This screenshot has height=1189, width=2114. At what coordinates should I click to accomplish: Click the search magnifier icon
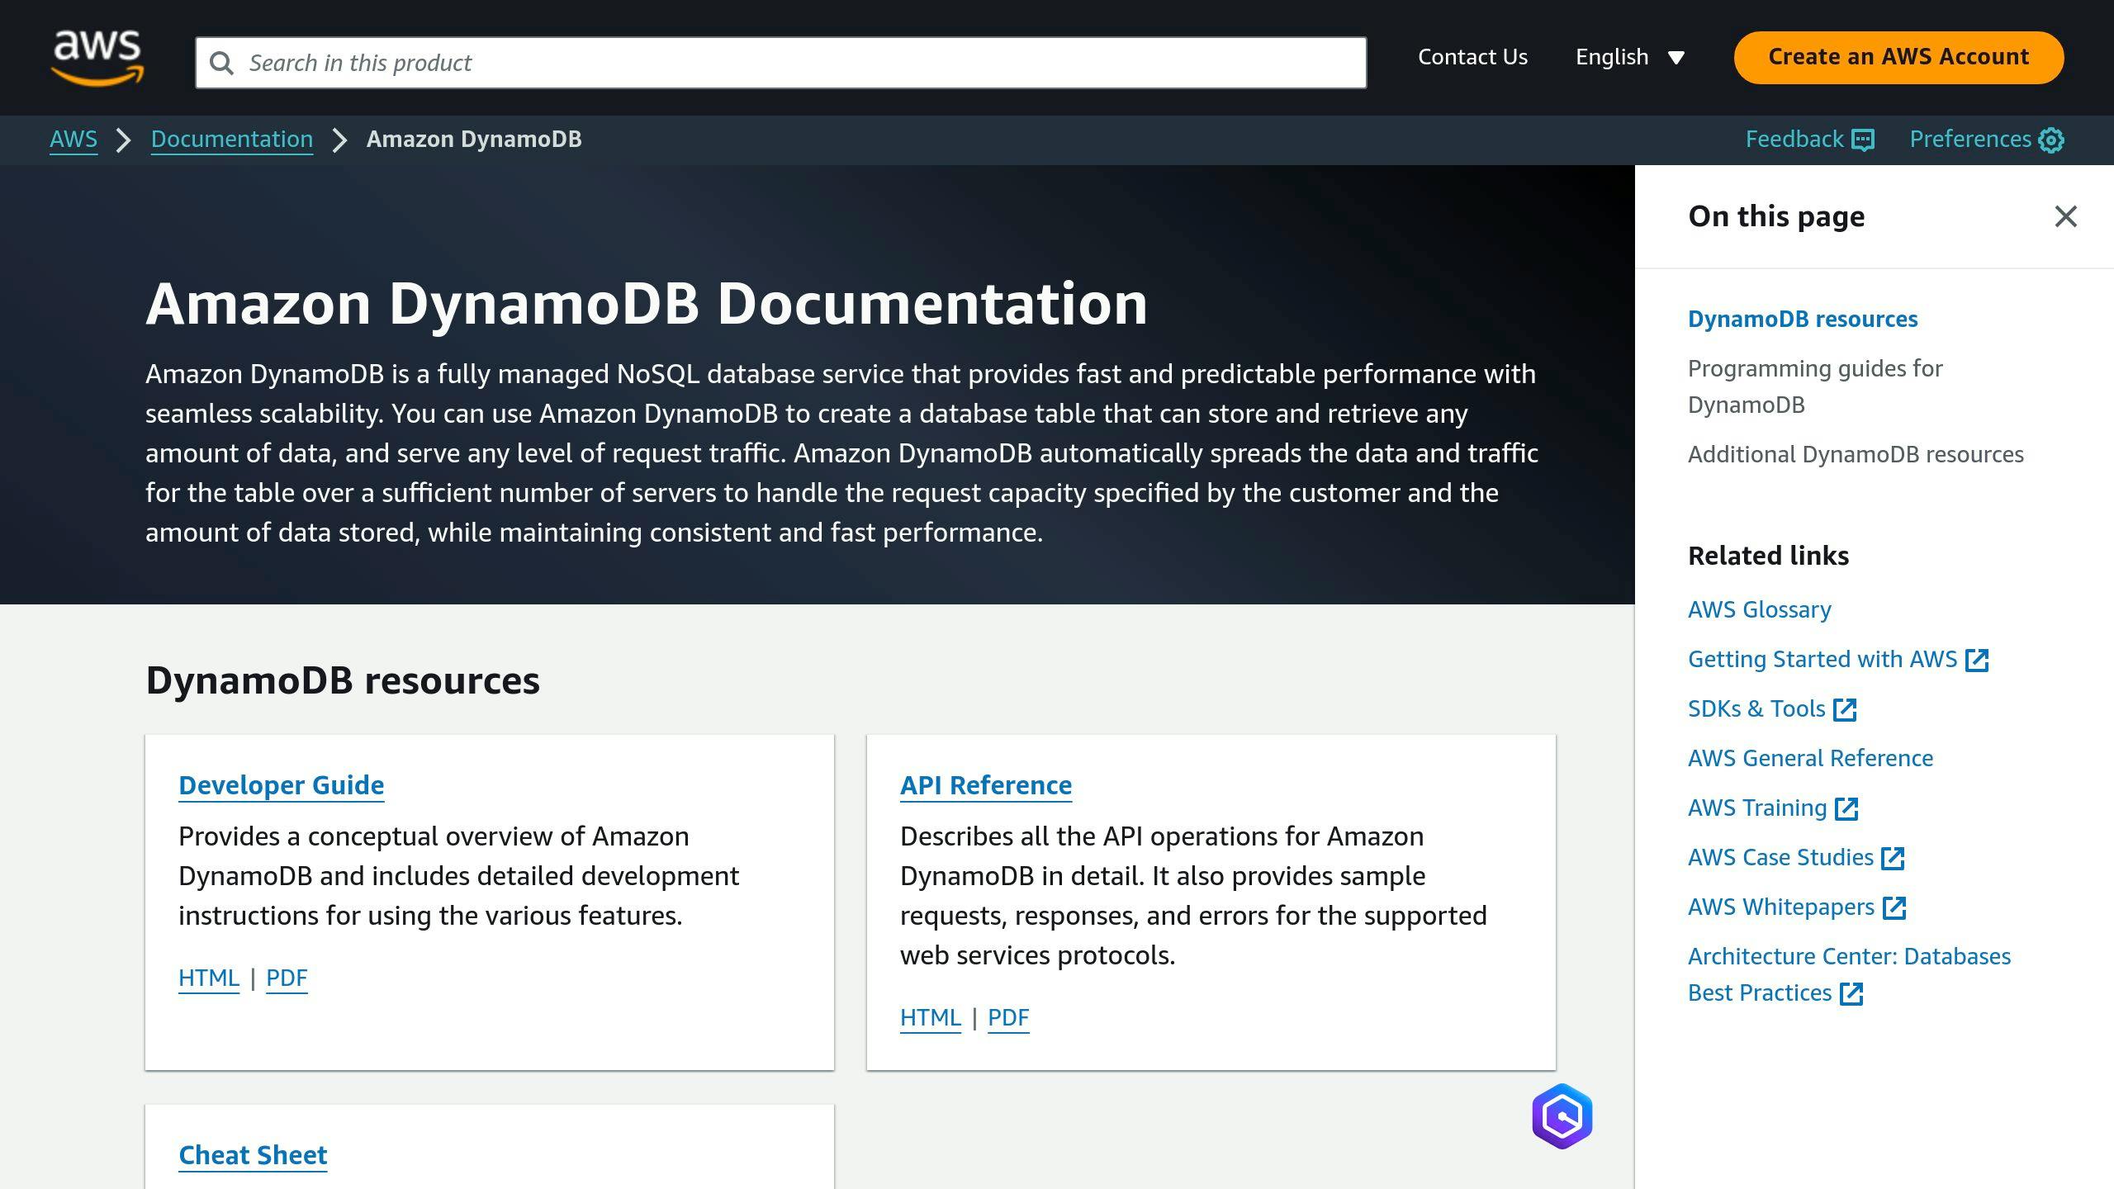[221, 63]
